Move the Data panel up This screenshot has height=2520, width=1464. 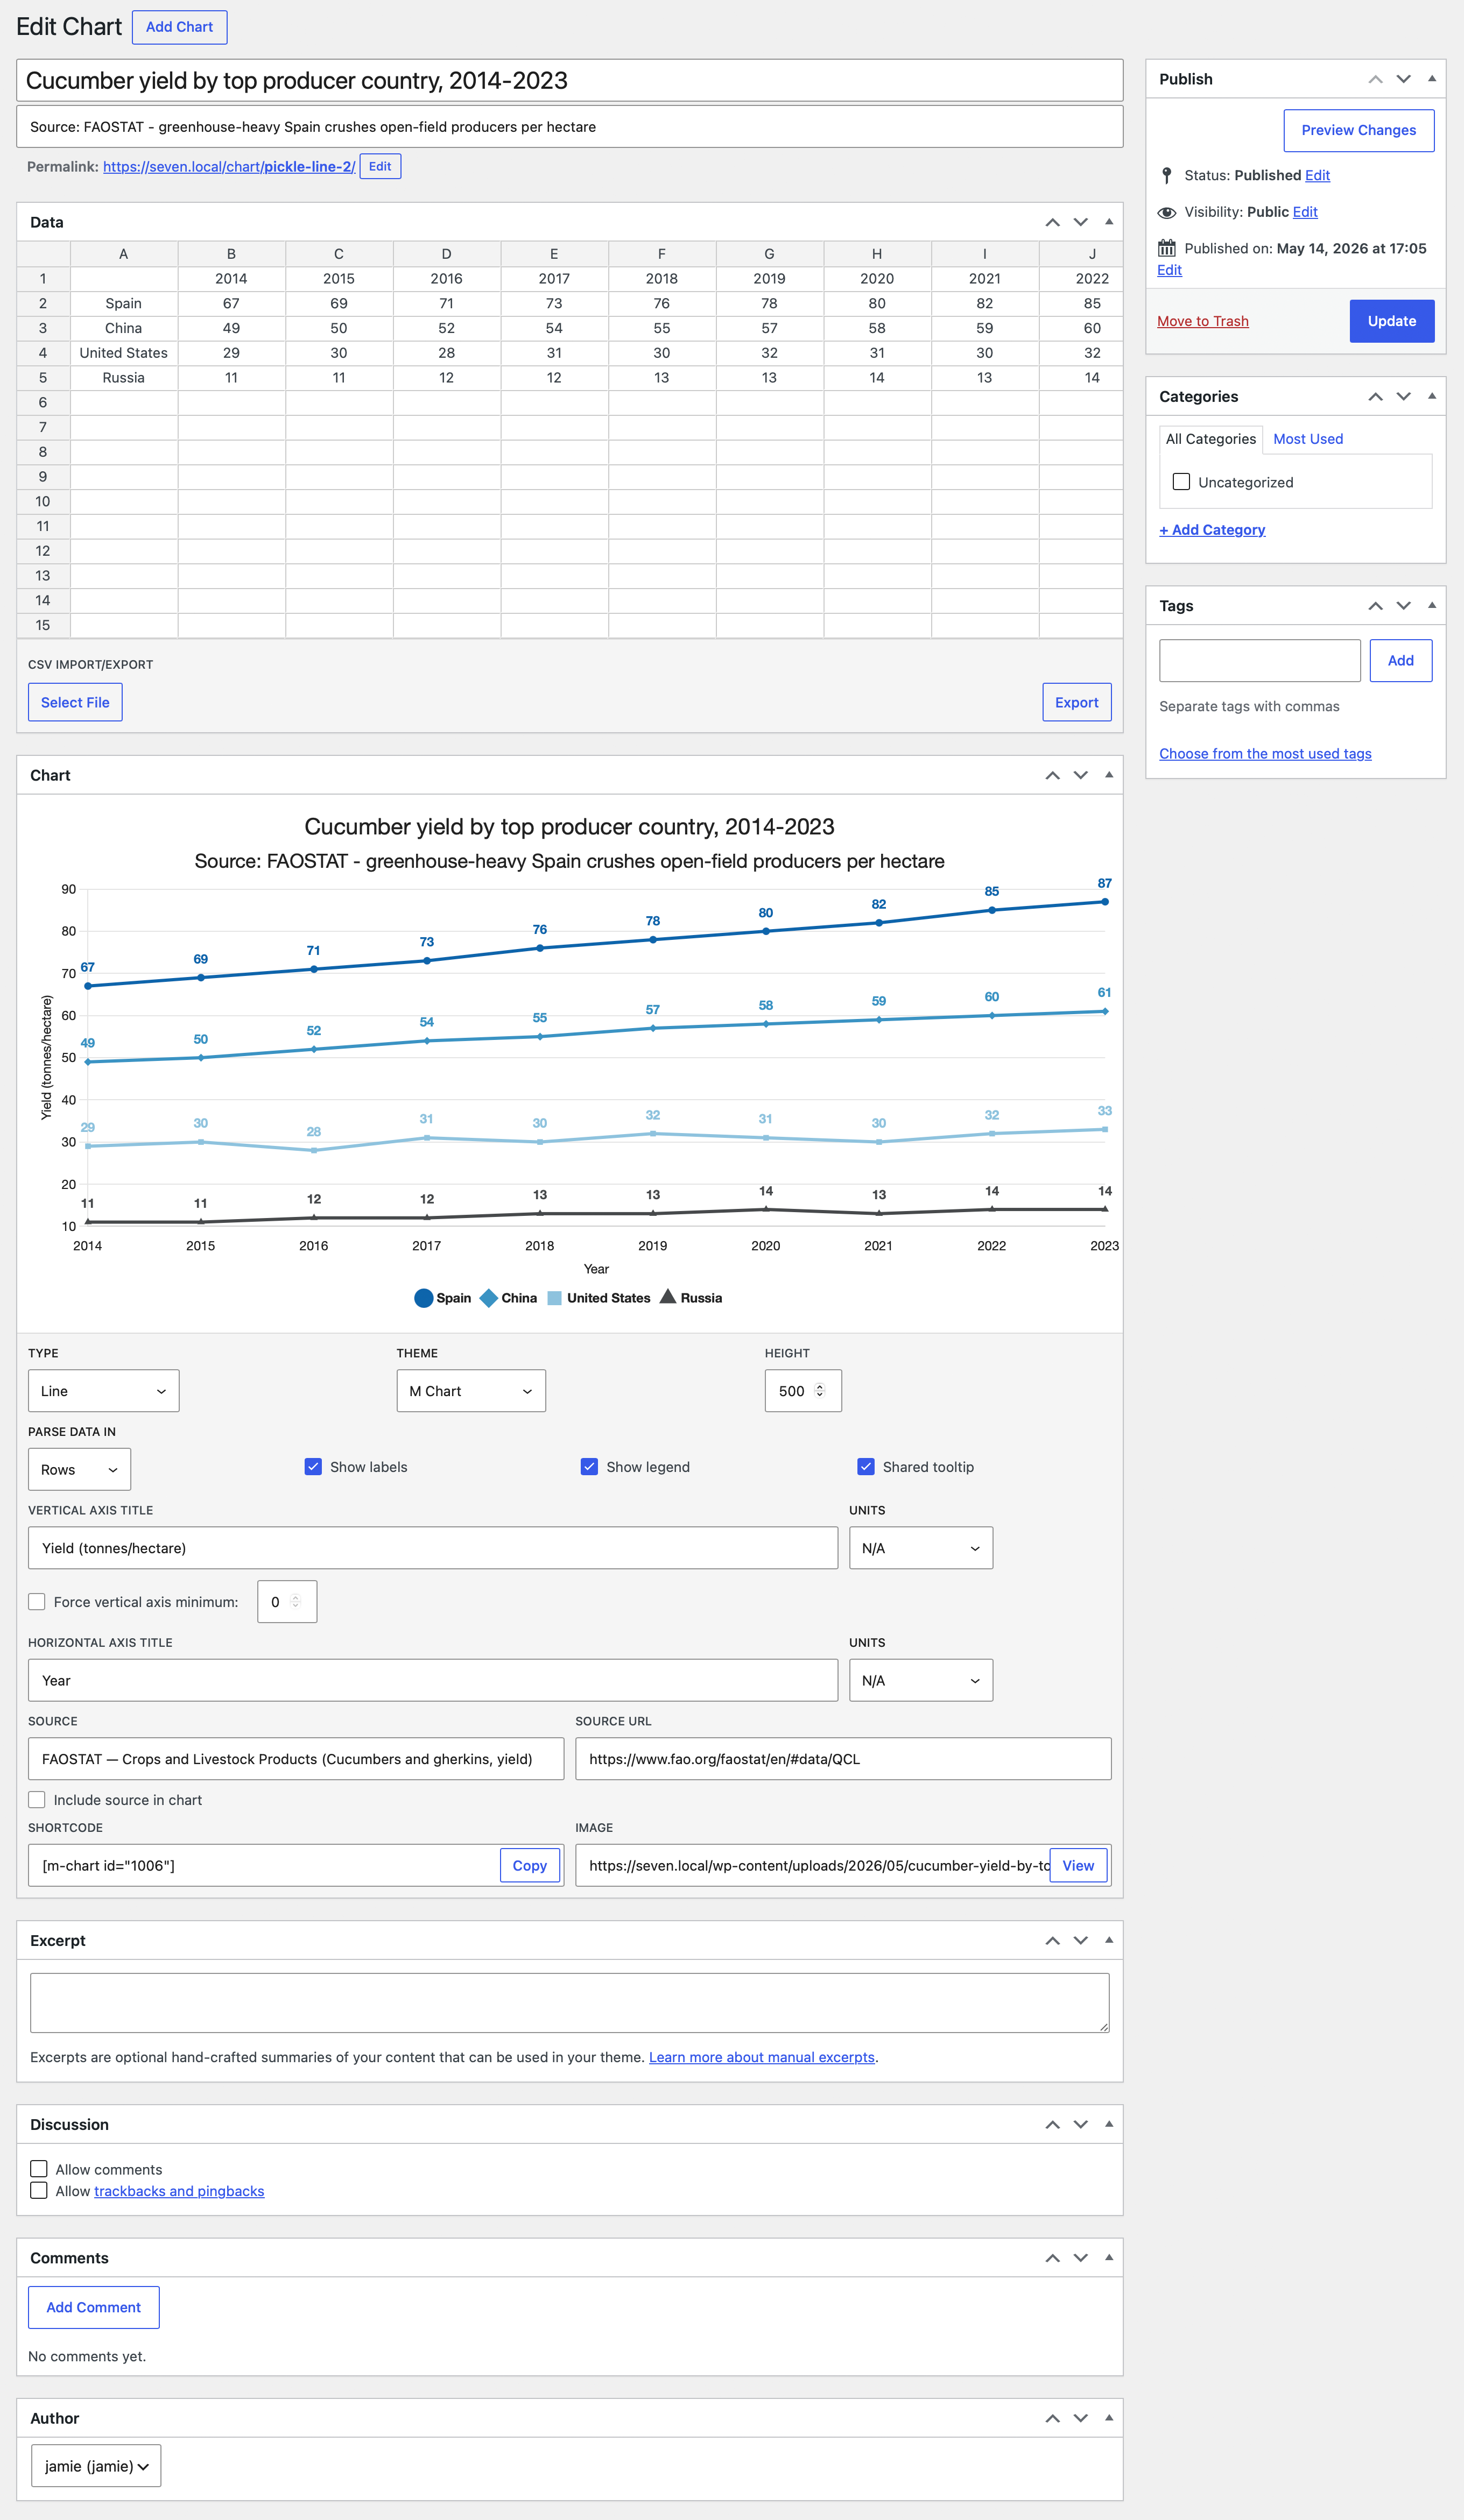coord(1052,222)
